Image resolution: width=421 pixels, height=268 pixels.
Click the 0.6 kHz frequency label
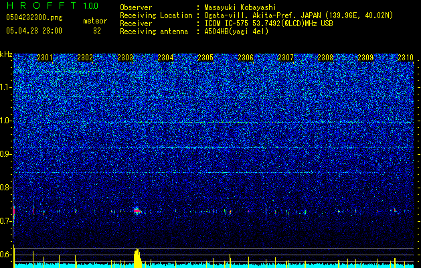pyautogui.click(x=5, y=255)
